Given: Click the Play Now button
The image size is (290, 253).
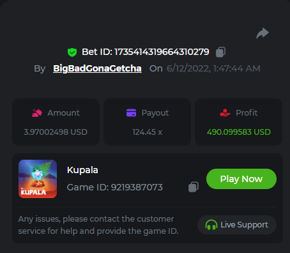Looking at the screenshot, I should coord(241,179).
